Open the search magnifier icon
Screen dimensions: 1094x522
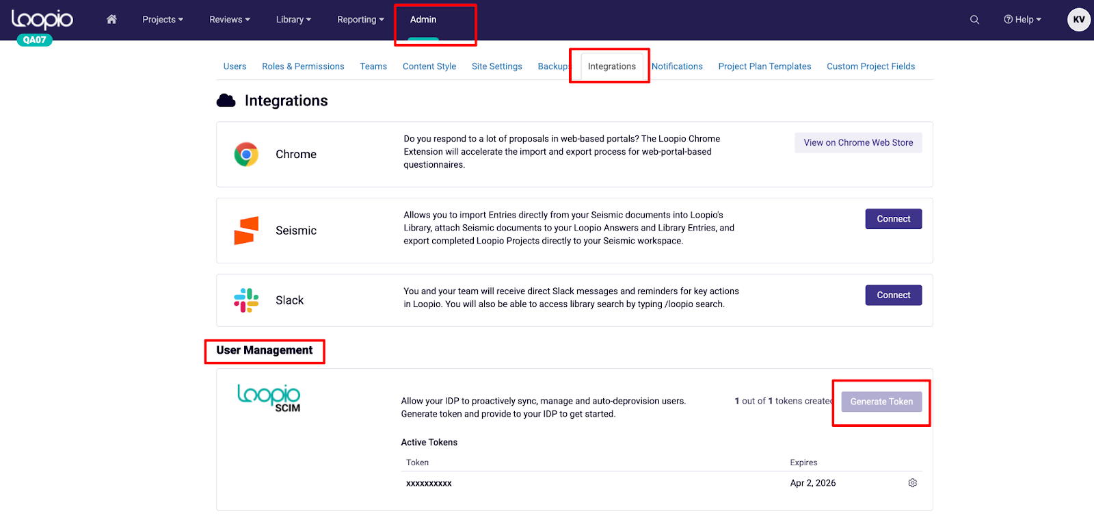(x=974, y=20)
